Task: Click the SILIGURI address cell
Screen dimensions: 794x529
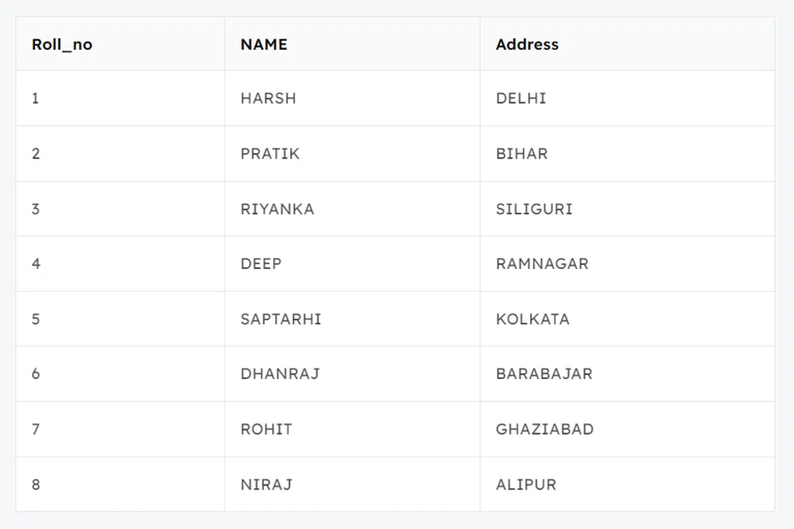Action: pos(534,209)
